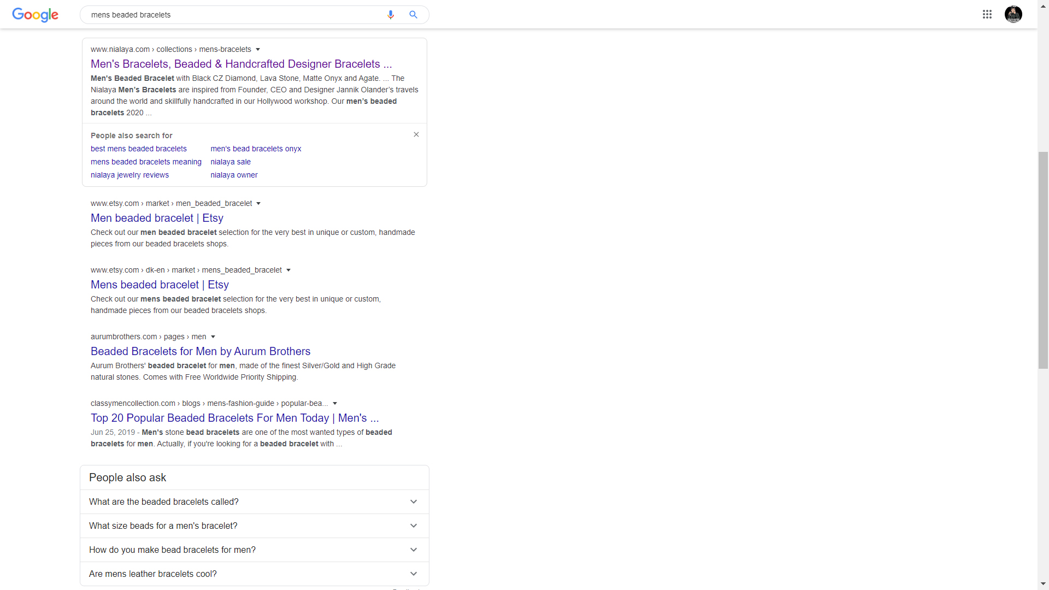Click the classymencollection.com breadcrumb URL
1049x590 pixels.
coord(209,403)
